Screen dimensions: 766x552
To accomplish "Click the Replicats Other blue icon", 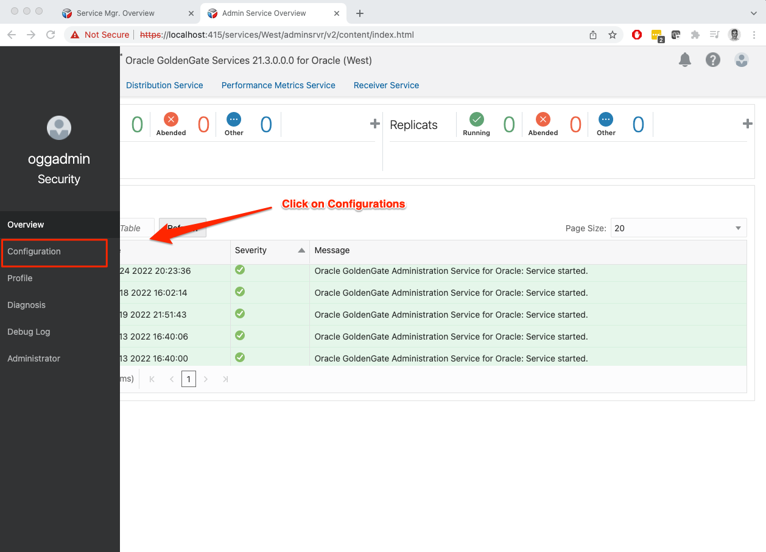I will pyautogui.click(x=606, y=119).
